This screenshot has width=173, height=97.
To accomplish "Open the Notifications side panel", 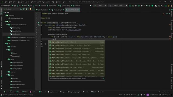I will pyautogui.click(x=172, y=13).
